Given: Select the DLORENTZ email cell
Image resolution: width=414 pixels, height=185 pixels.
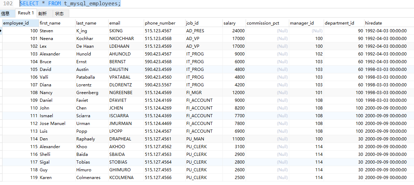Looking at the screenshot, I should pyautogui.click(x=126, y=85).
